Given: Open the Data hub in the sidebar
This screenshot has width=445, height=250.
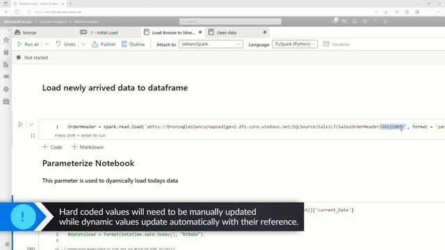Looking at the screenshot, I should 6,53.
